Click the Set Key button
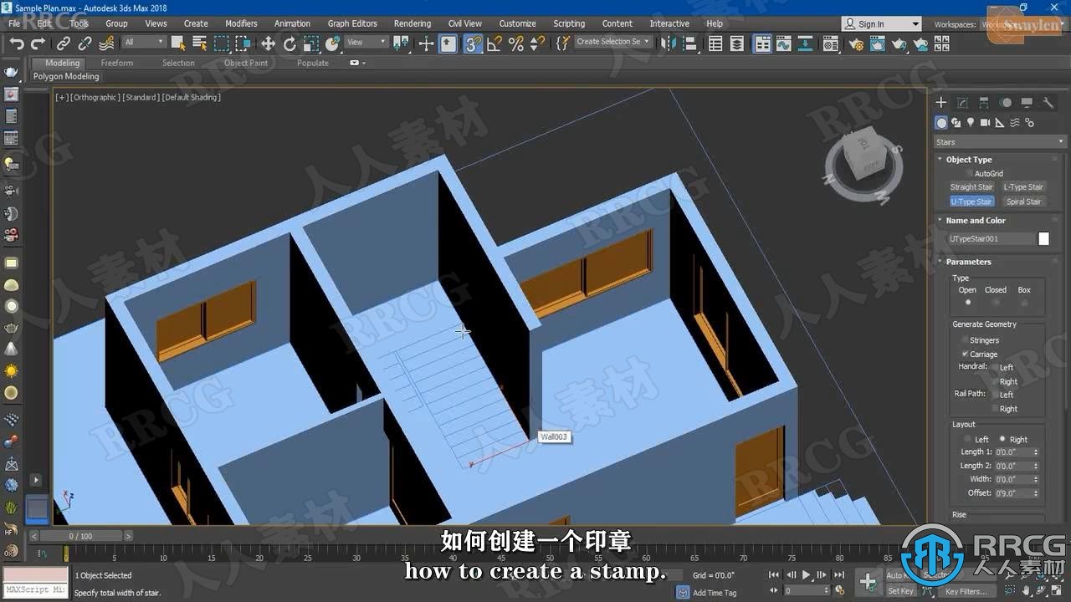 [900, 591]
